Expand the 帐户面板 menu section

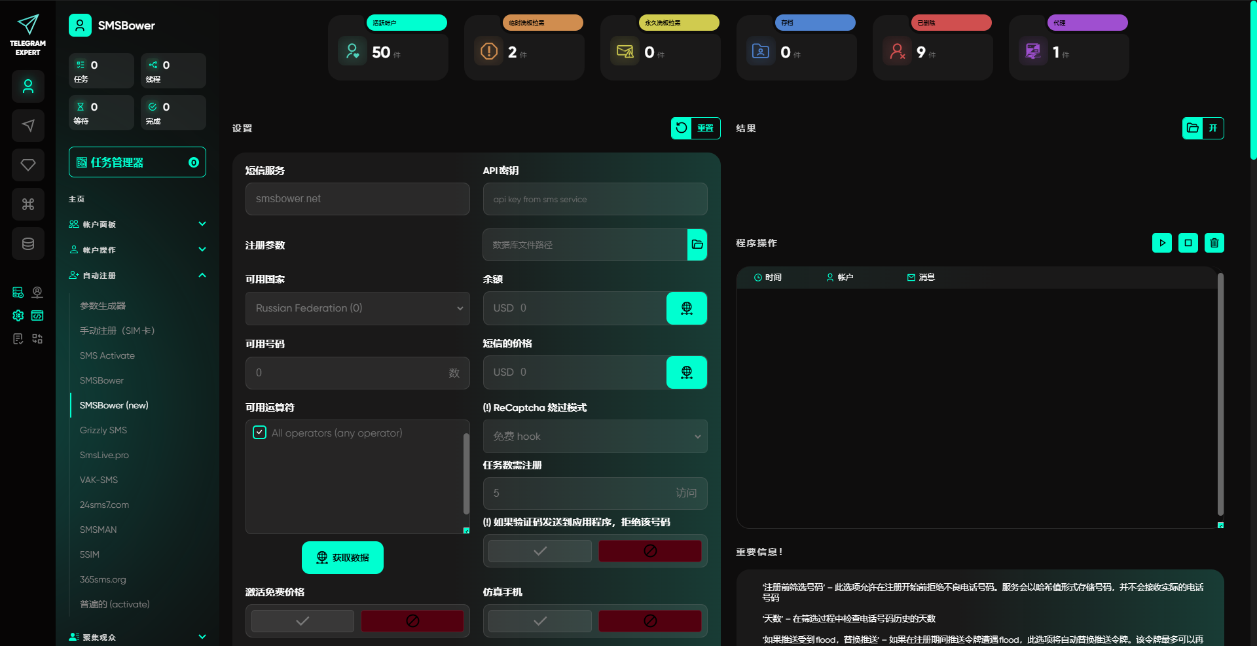click(137, 224)
